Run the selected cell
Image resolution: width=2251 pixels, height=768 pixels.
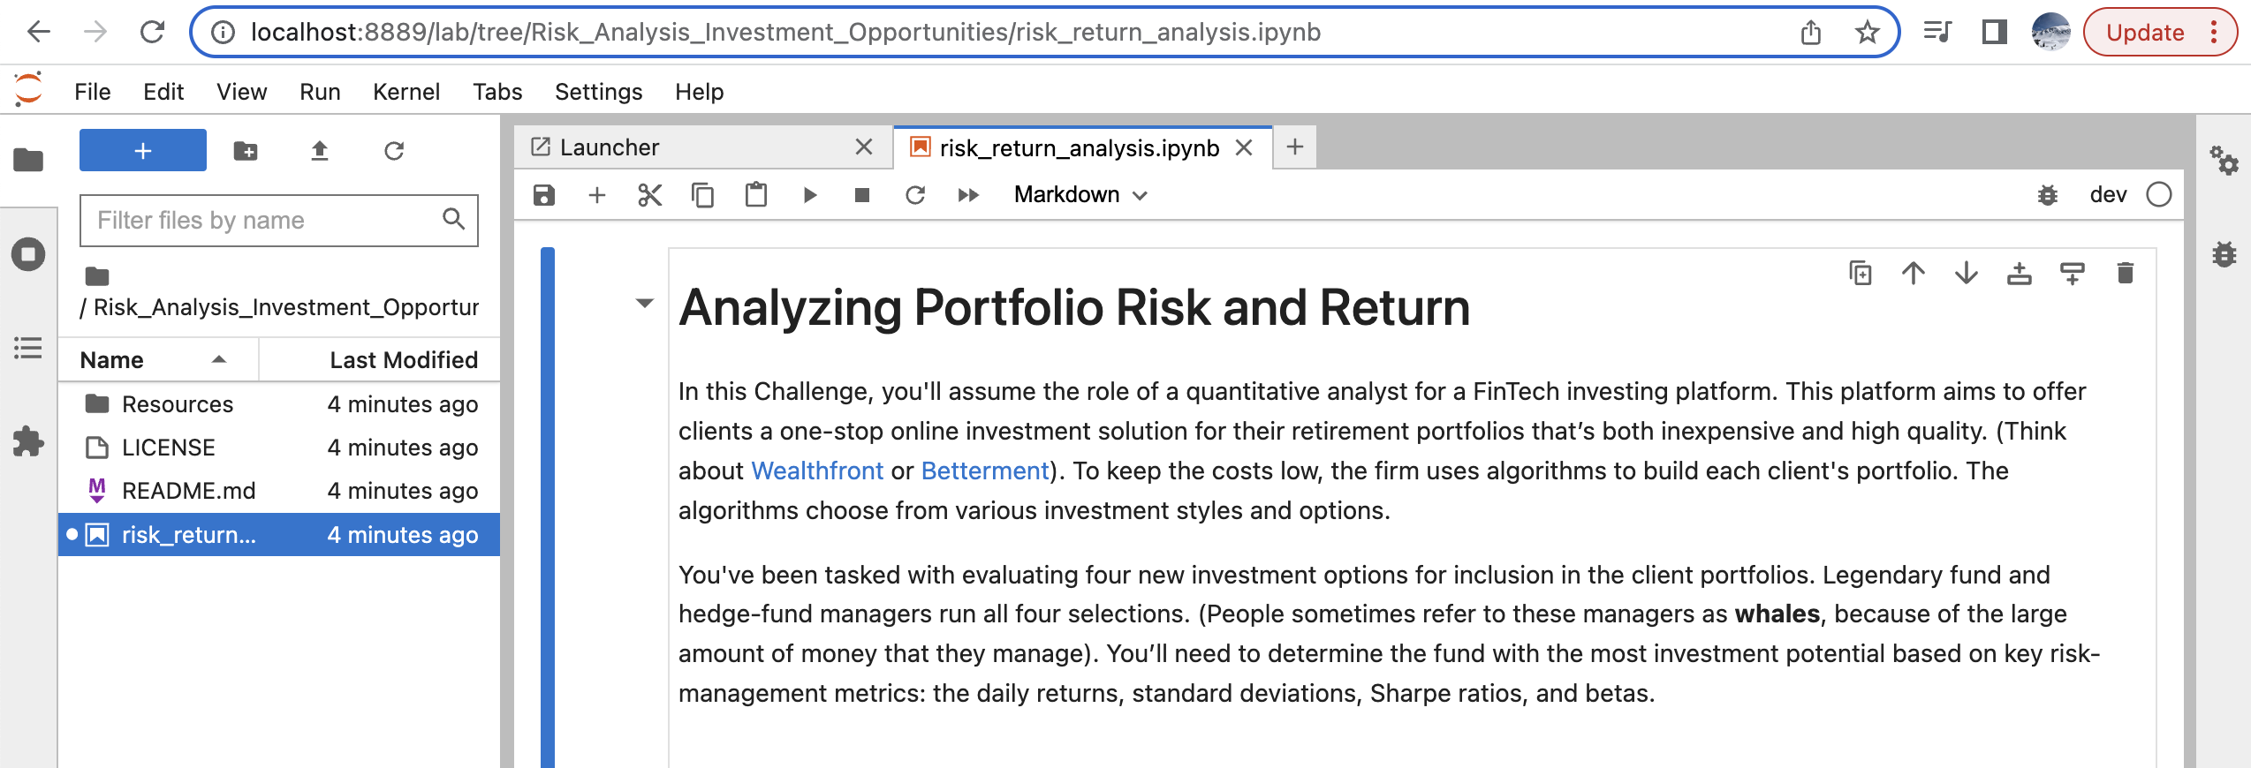(x=810, y=195)
